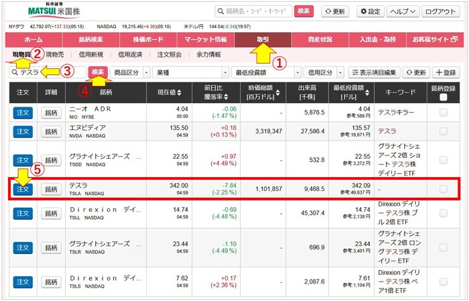Open the 信用区分 dropdown
The width and height of the screenshot is (469, 301).
point(324,72)
